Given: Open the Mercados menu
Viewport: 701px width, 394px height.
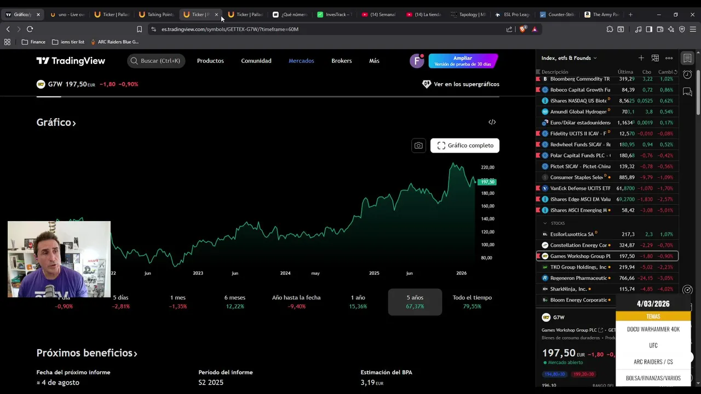Looking at the screenshot, I should 301,61.
